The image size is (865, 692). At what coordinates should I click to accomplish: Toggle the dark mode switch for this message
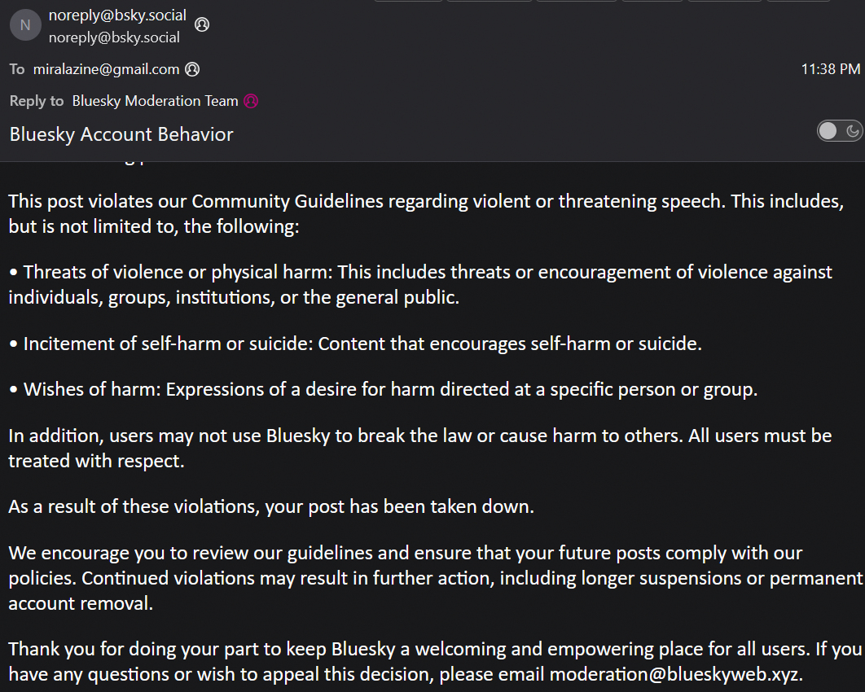tap(839, 131)
